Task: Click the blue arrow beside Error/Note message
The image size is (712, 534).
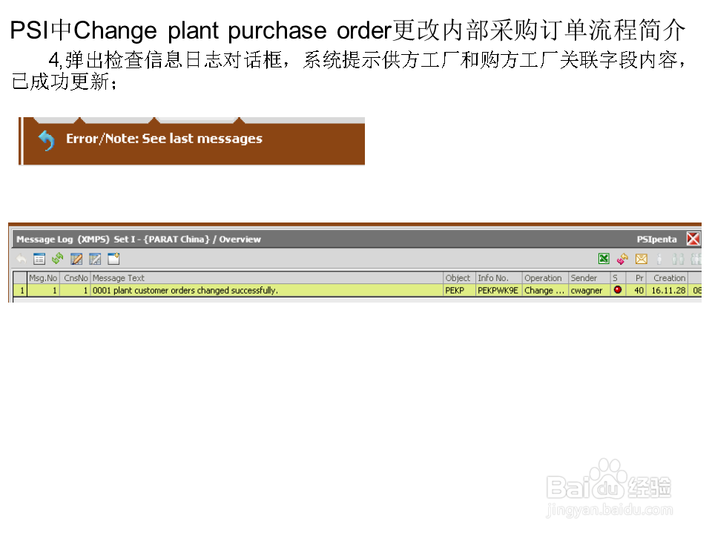Action: click(x=44, y=140)
